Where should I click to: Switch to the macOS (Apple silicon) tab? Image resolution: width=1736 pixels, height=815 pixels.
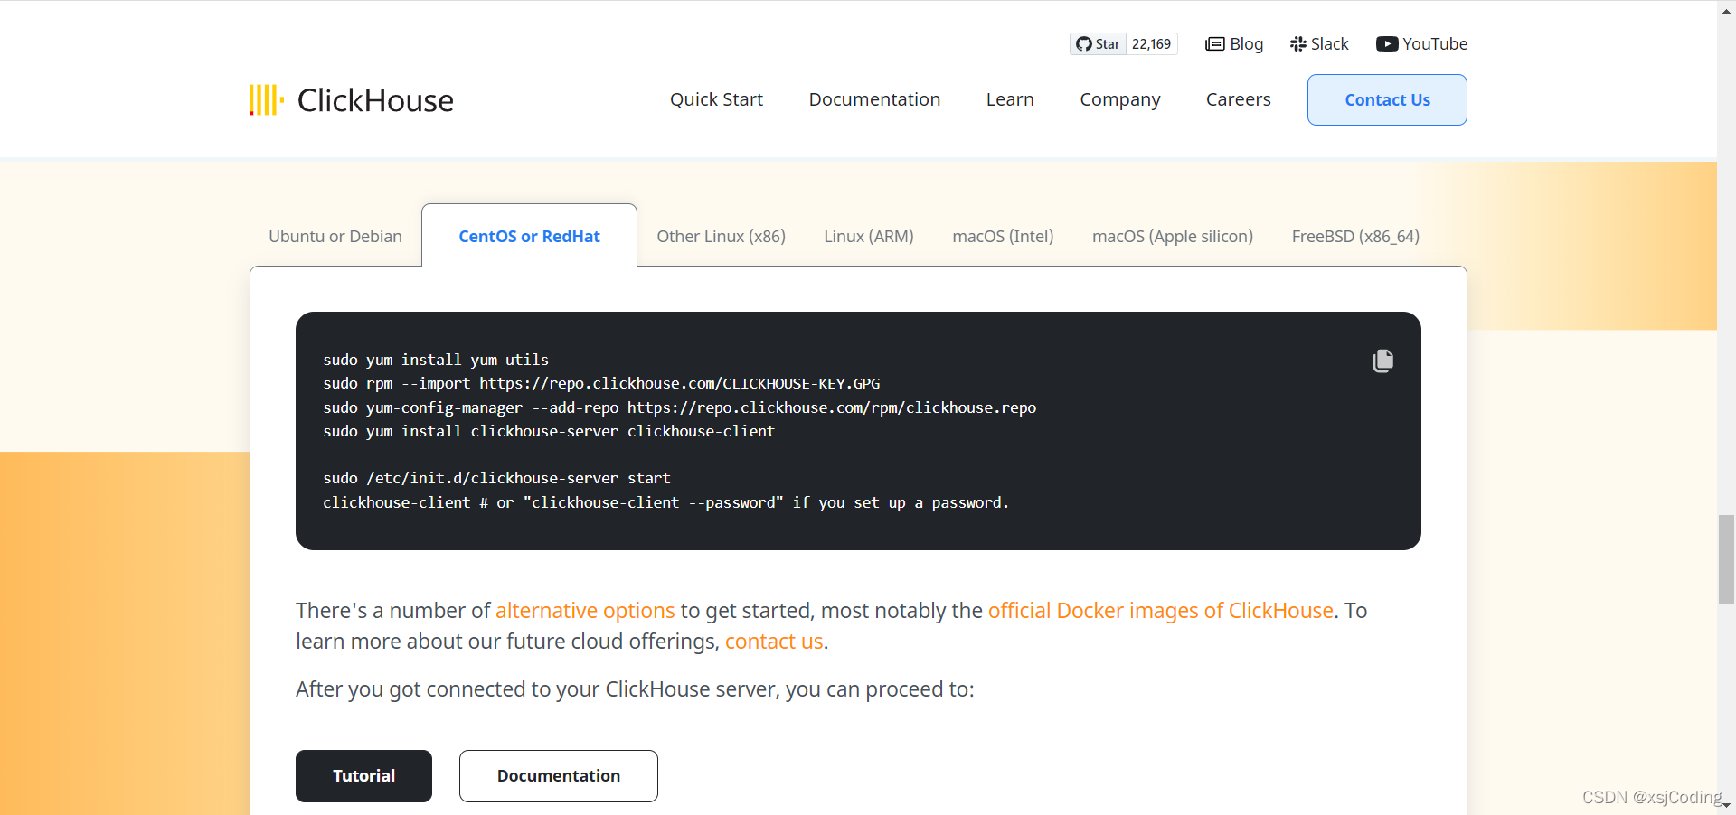pyautogui.click(x=1173, y=236)
